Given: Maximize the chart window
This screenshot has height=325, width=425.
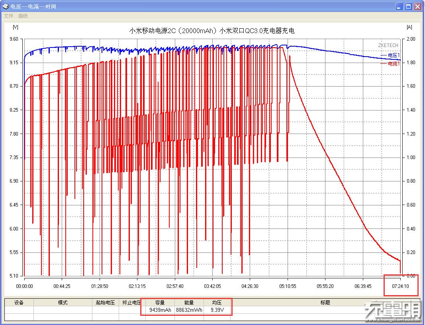Looking at the screenshot, I should pos(408,6).
